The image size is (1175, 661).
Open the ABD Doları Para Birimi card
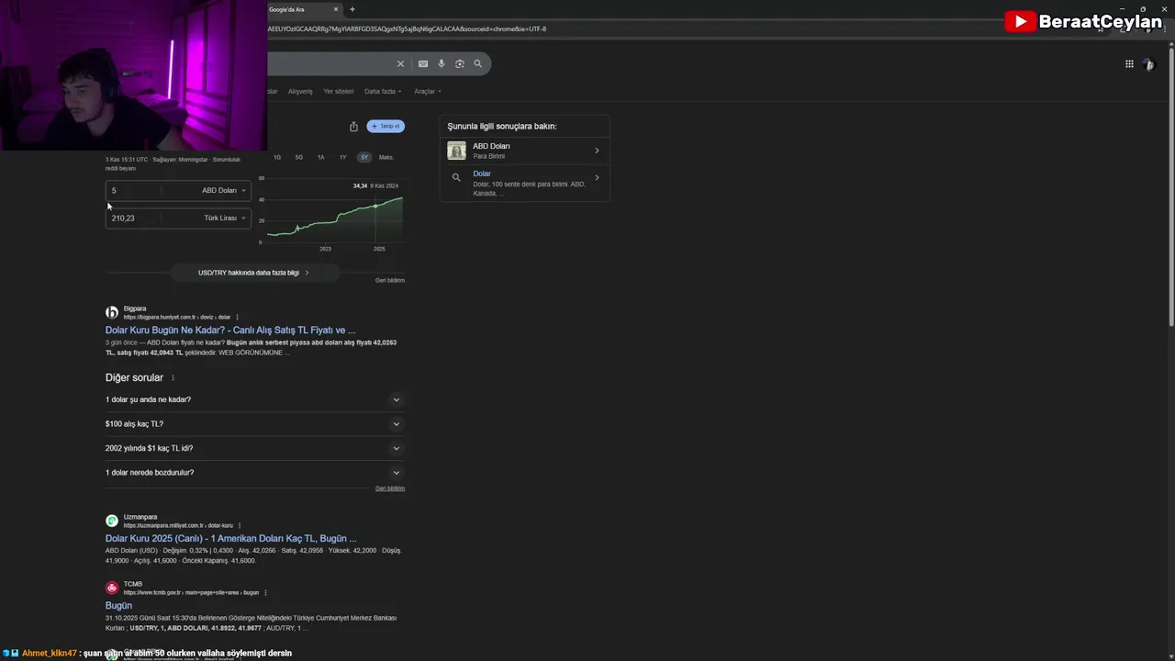pos(524,151)
